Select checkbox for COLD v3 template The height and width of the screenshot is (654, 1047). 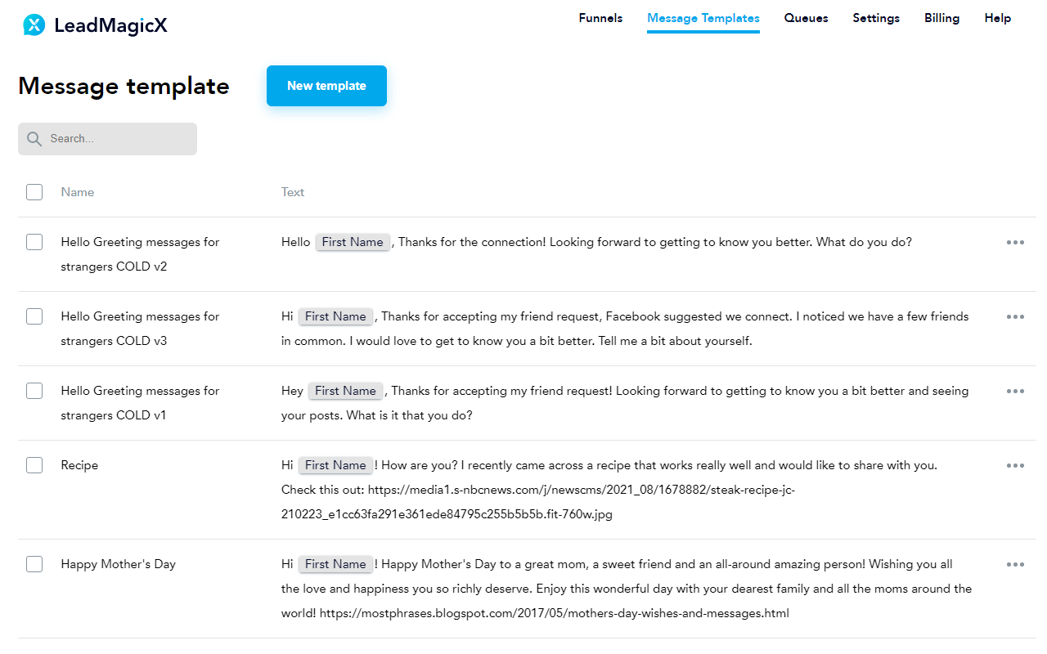tap(34, 316)
